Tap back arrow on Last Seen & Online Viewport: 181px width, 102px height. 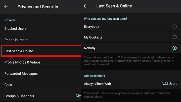click(x=85, y=6)
